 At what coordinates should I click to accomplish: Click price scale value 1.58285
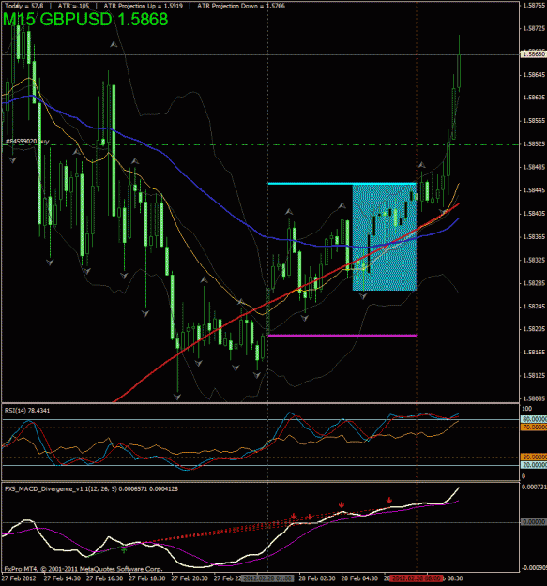coord(534,283)
